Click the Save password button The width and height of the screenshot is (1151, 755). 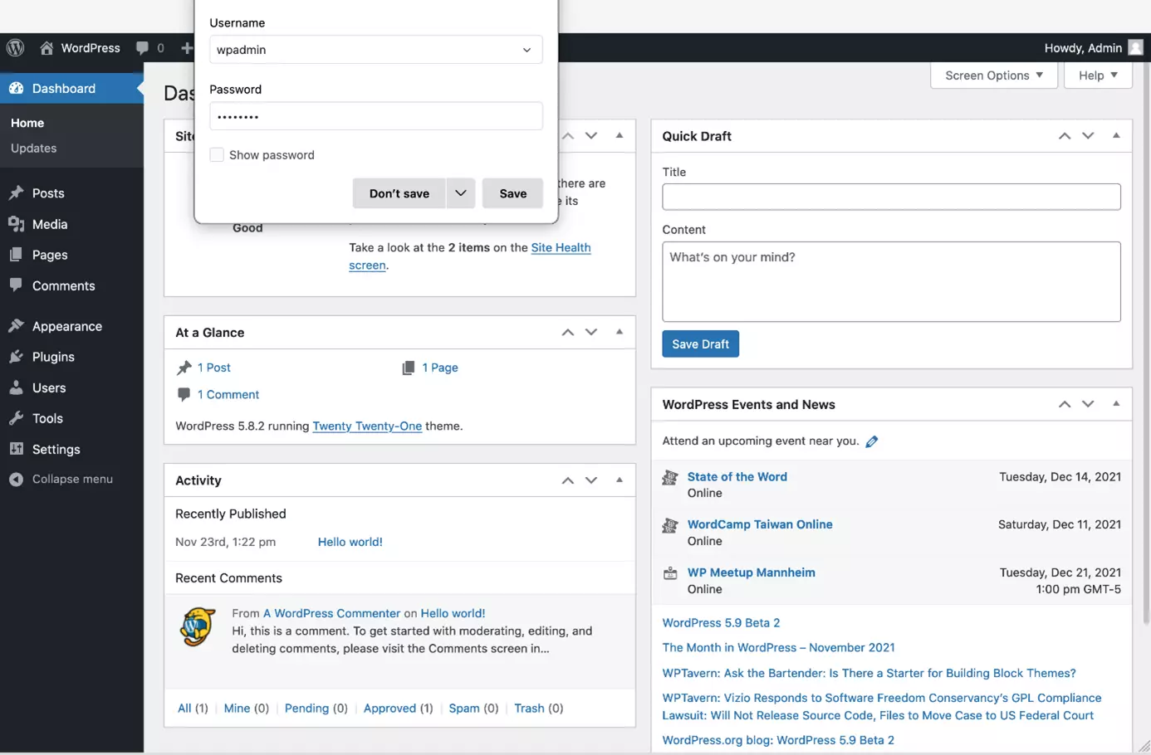tap(512, 193)
